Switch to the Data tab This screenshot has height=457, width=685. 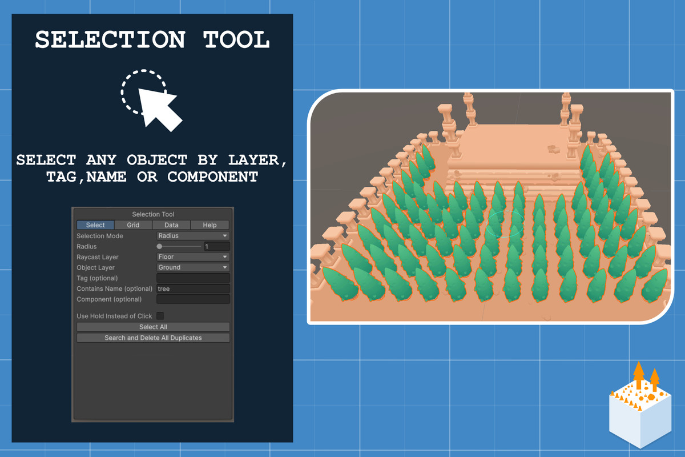[171, 225]
